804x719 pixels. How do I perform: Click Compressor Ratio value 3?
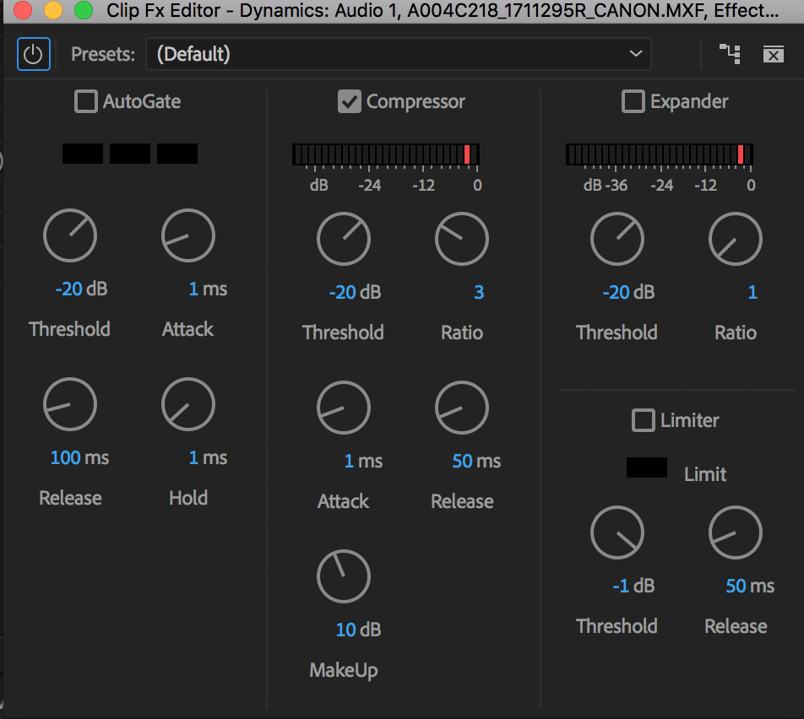click(478, 292)
